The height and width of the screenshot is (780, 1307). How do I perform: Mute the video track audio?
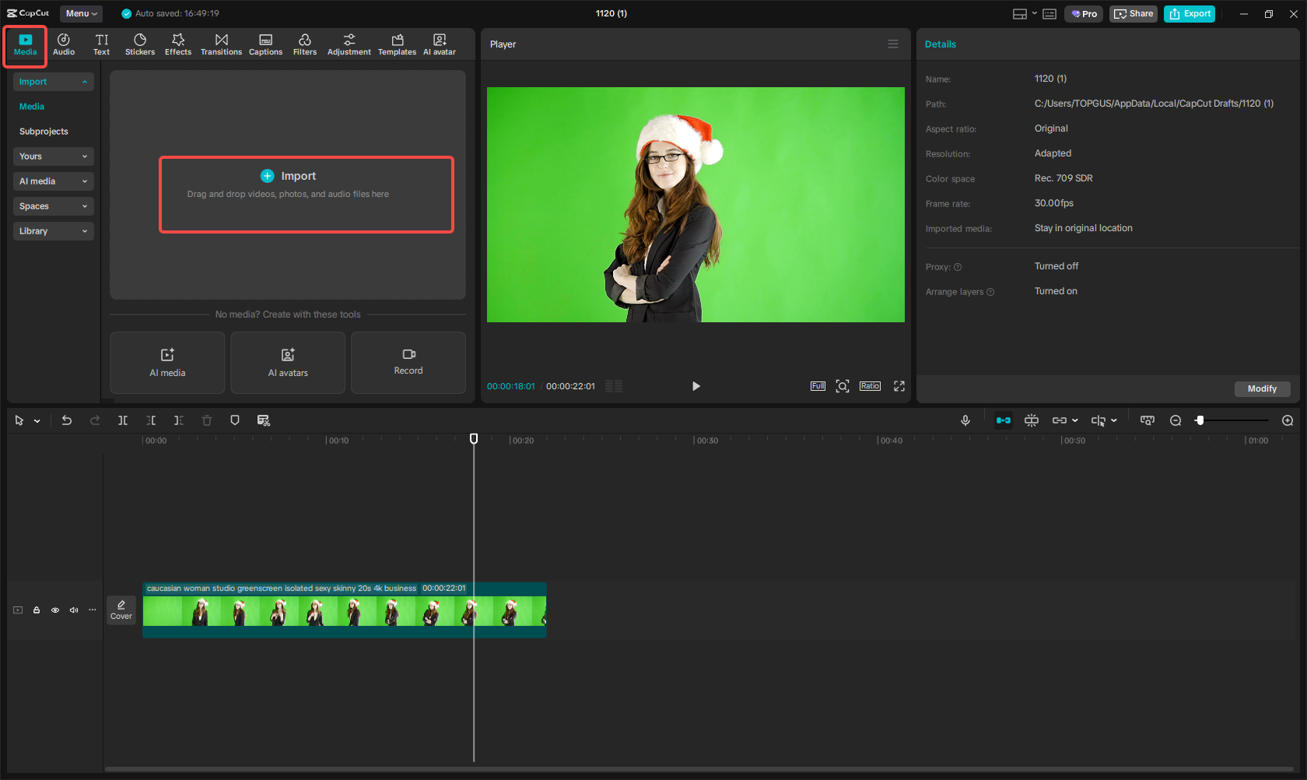click(73, 610)
